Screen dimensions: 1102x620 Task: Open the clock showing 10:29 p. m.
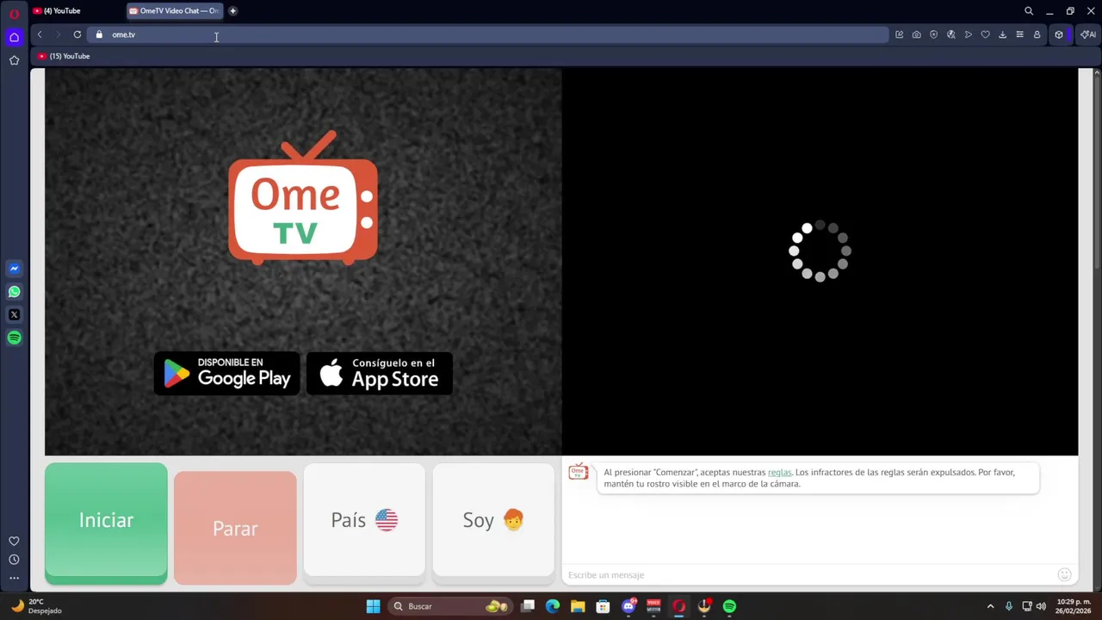[x=1074, y=606]
